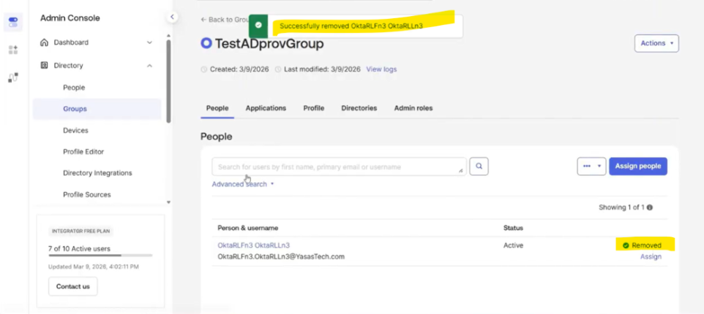Click the TestADprovGroup circle icon
The height and width of the screenshot is (314, 704).
206,44
